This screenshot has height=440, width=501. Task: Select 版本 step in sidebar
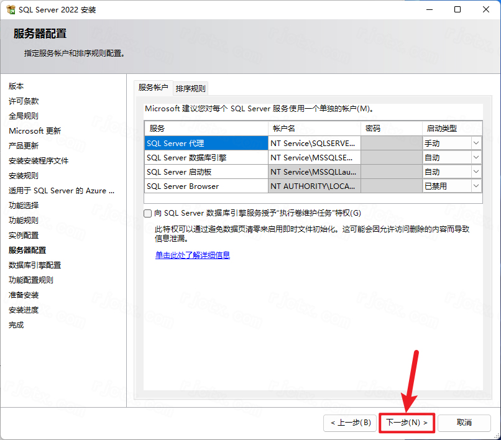pyautogui.click(x=16, y=86)
